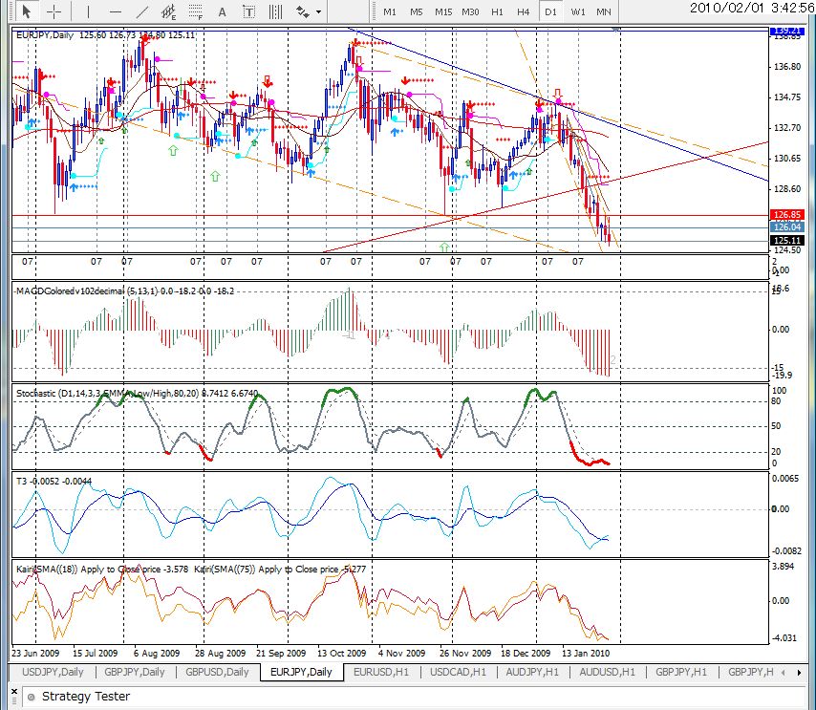Pick the Trendline drawing tool
Viewport: 816px width, 710px height.
tap(142, 11)
